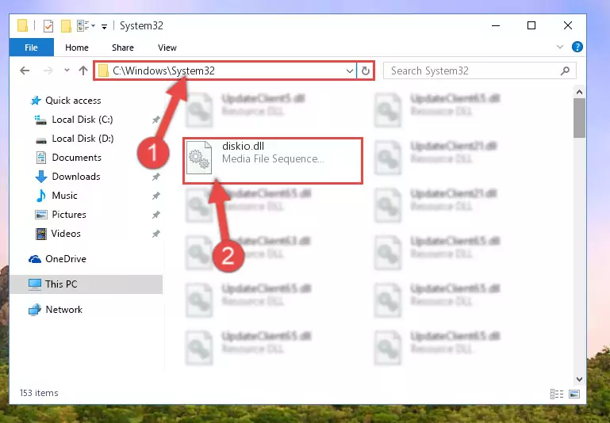Minimize the System32 window

[496, 25]
